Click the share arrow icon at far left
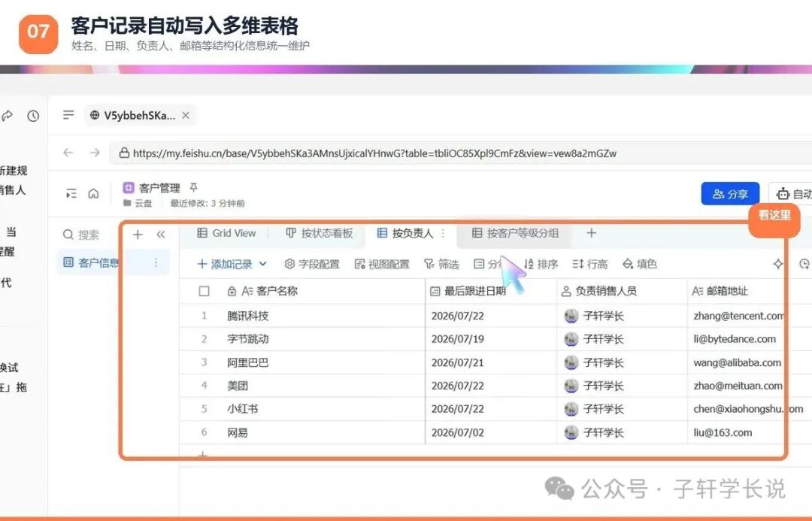Image resolution: width=812 pixels, height=521 pixels. 7,116
